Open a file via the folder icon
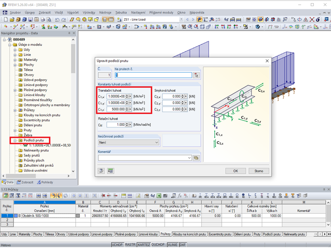 tap(12, 20)
